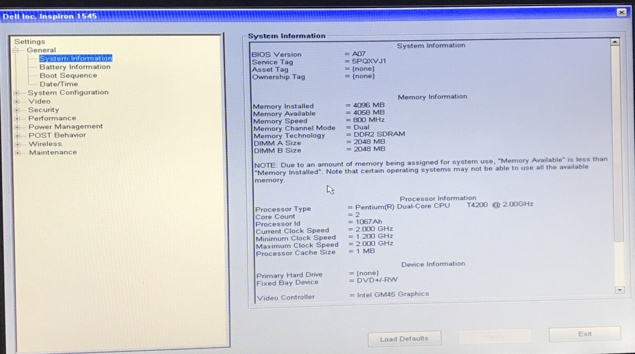The width and height of the screenshot is (635, 354).
Task: Click the Processor Id 1067Ah value
Action: coord(369,222)
